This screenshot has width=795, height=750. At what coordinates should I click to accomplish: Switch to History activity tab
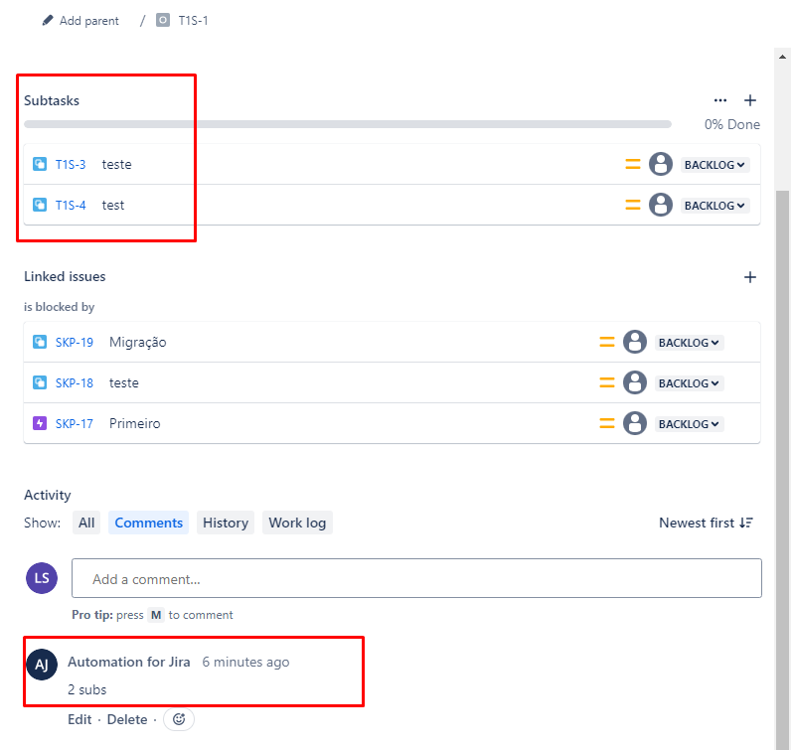pyautogui.click(x=226, y=523)
